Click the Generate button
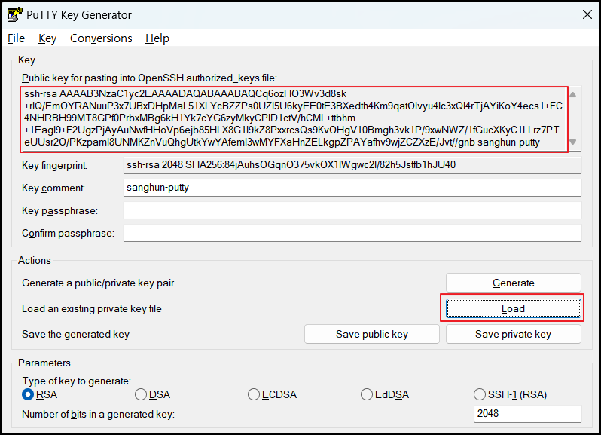The height and width of the screenshot is (435, 601). (x=513, y=283)
